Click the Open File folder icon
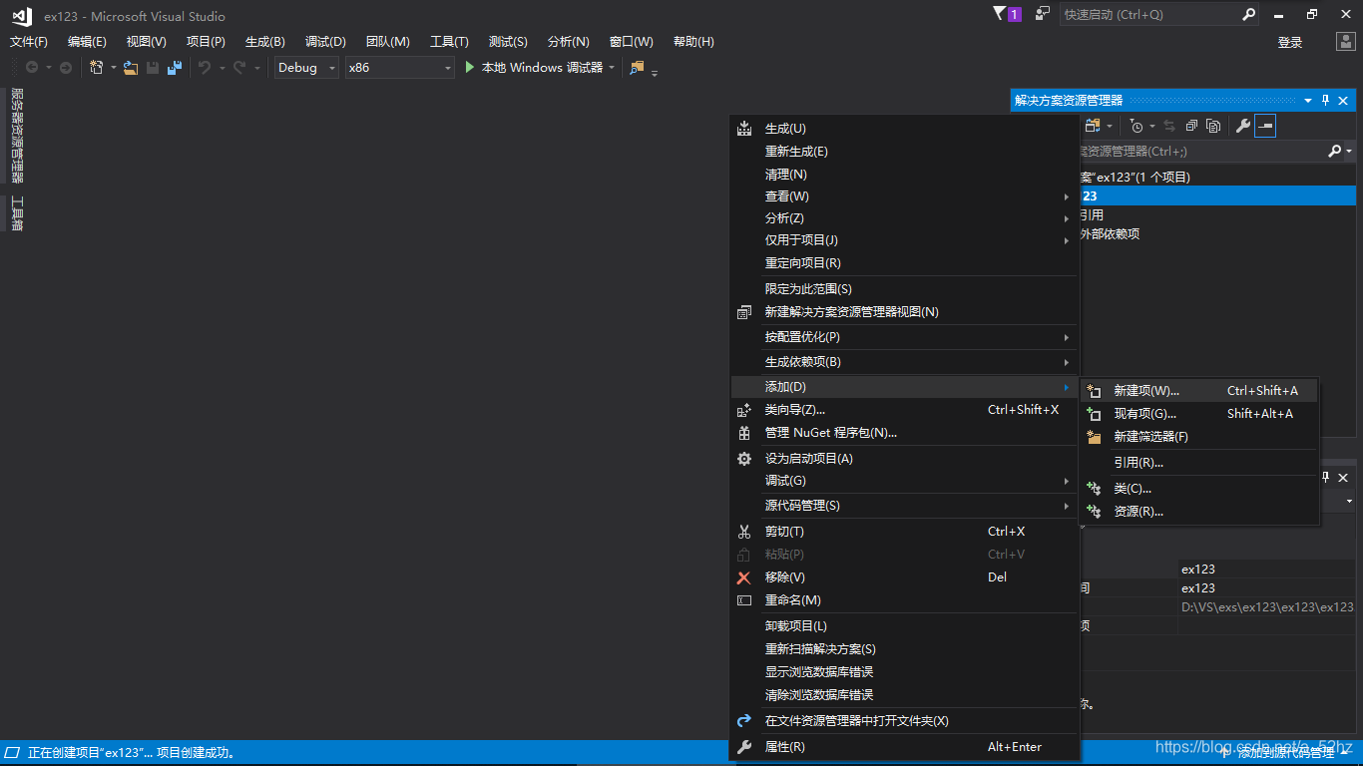The image size is (1363, 766). 131,68
